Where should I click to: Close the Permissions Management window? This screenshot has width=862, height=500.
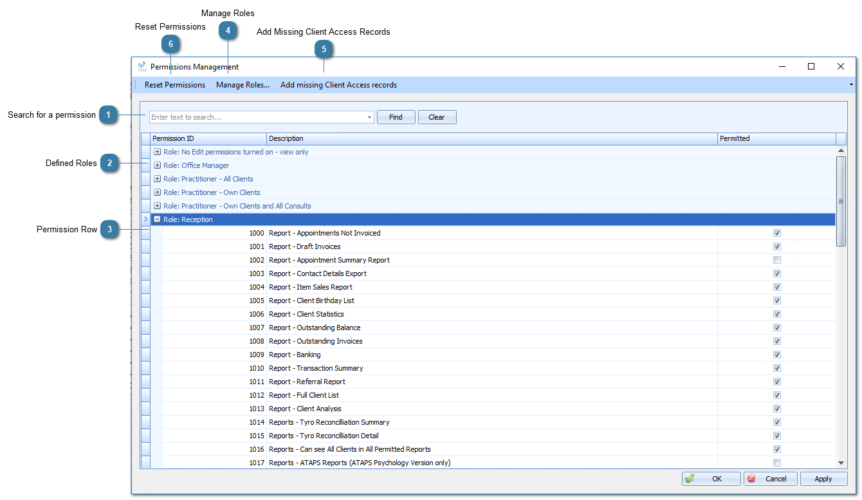click(x=841, y=66)
